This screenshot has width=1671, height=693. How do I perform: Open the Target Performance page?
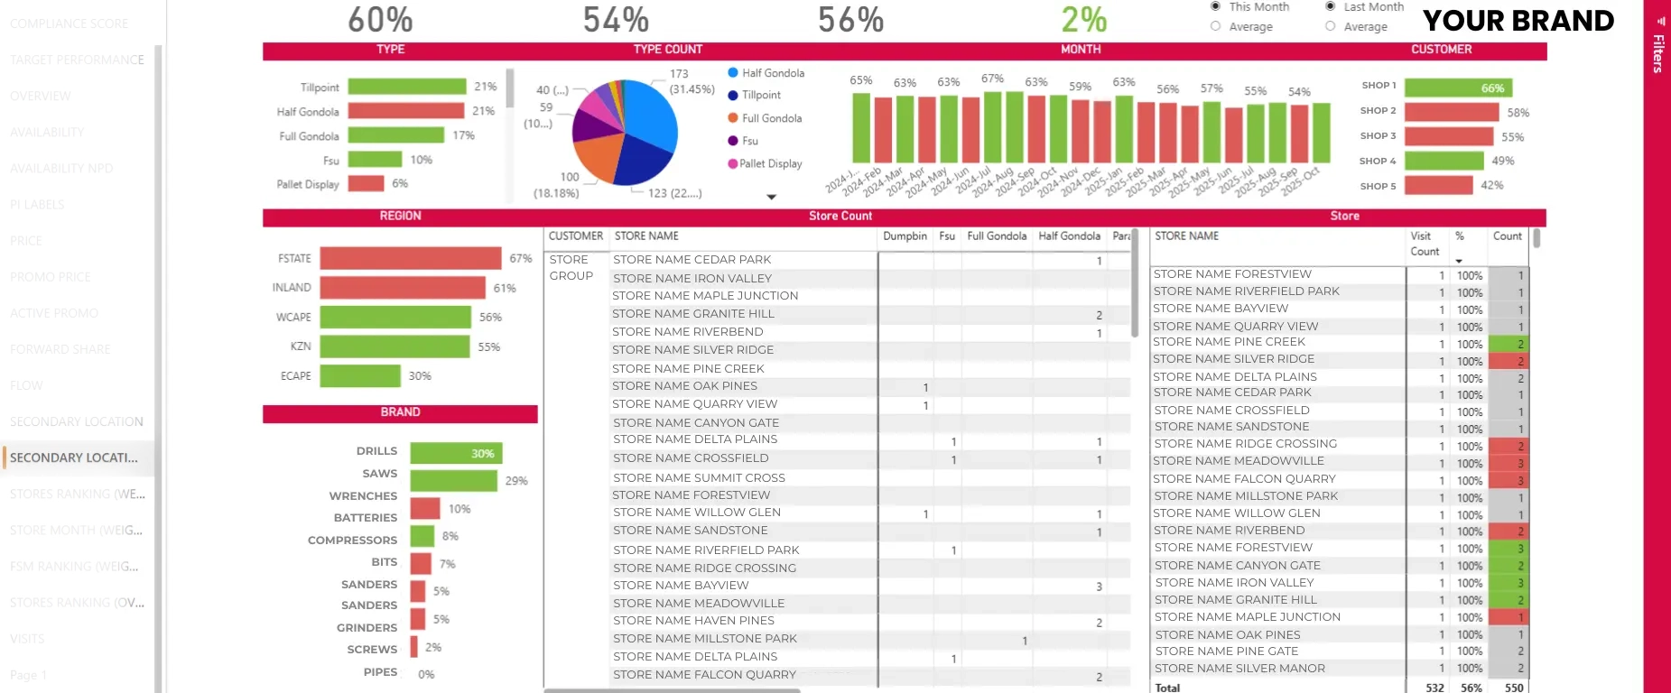click(x=77, y=60)
